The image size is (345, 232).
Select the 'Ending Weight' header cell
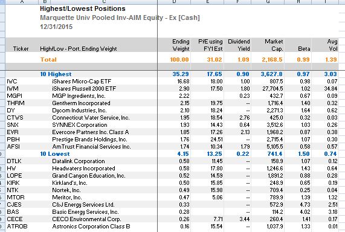pyautogui.click(x=181, y=45)
